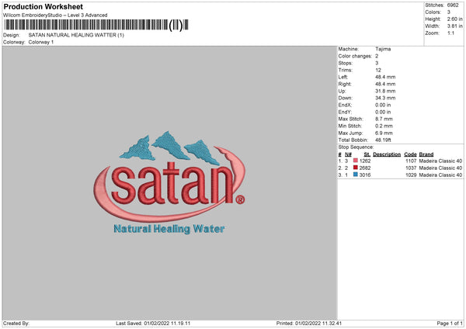Click the 'St.' column header
The height and width of the screenshot is (329, 466).
[x=367, y=154]
